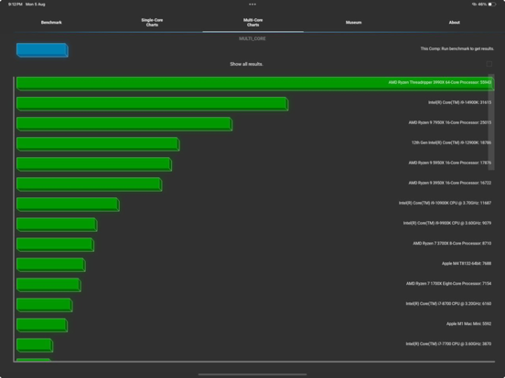Click the 'Show all results.' label text

point(246,64)
